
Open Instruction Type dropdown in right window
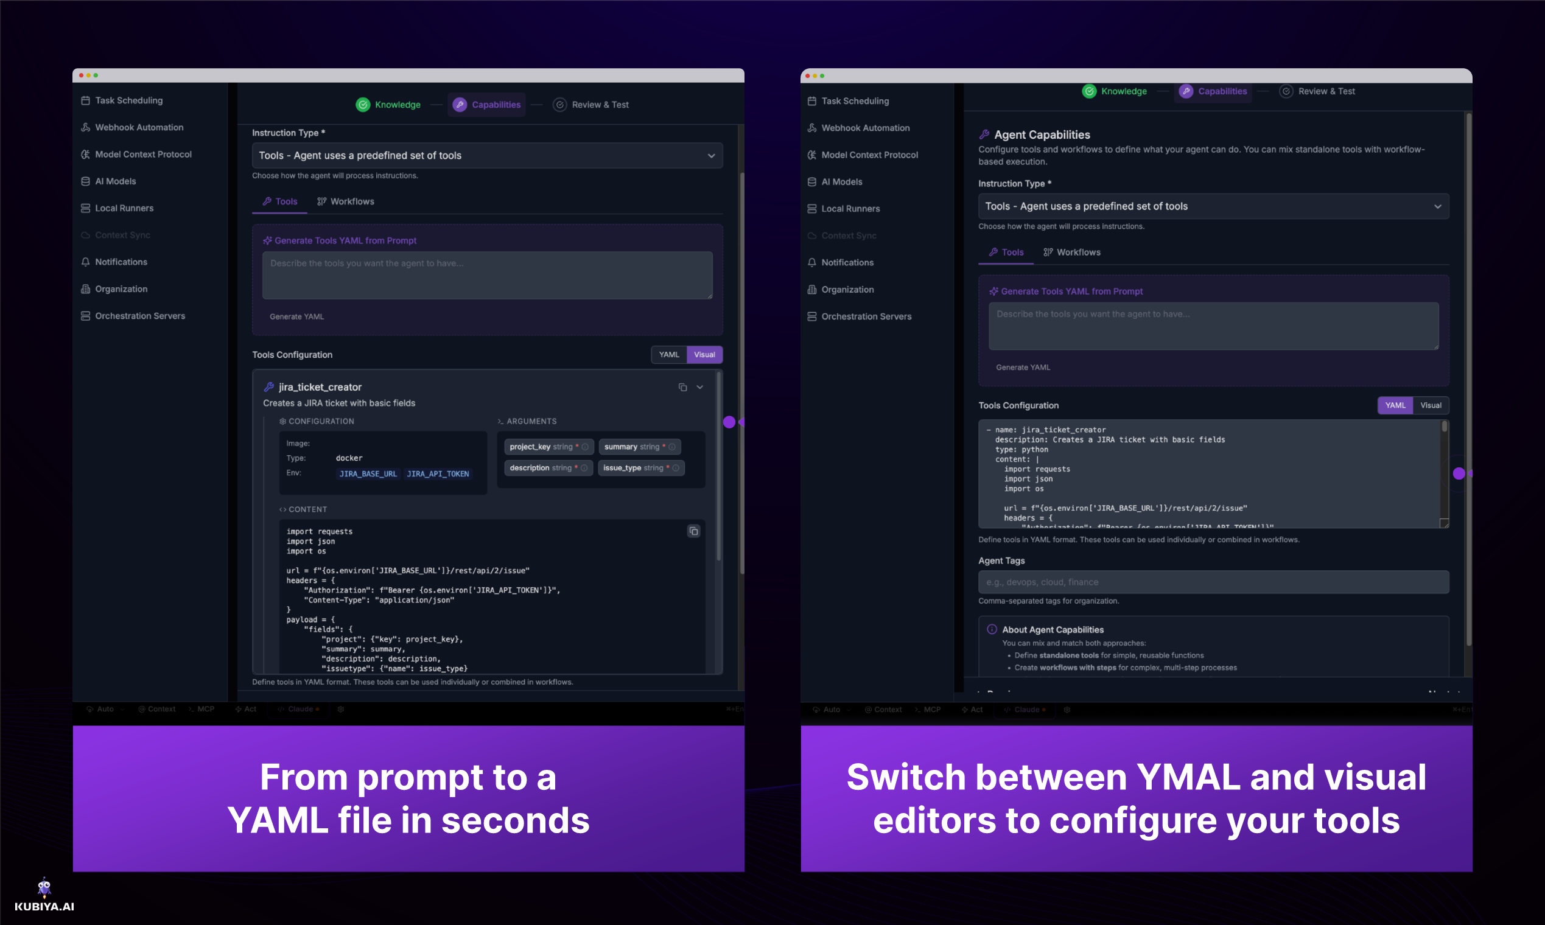click(1213, 206)
